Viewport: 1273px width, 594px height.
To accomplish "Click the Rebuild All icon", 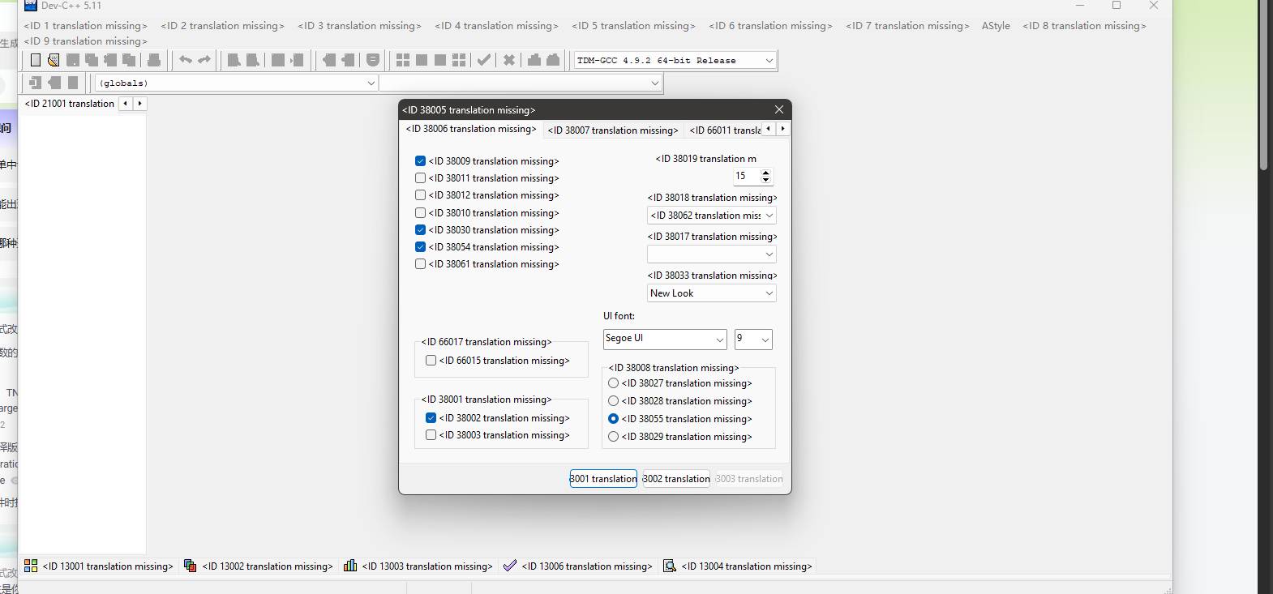I will coord(459,60).
